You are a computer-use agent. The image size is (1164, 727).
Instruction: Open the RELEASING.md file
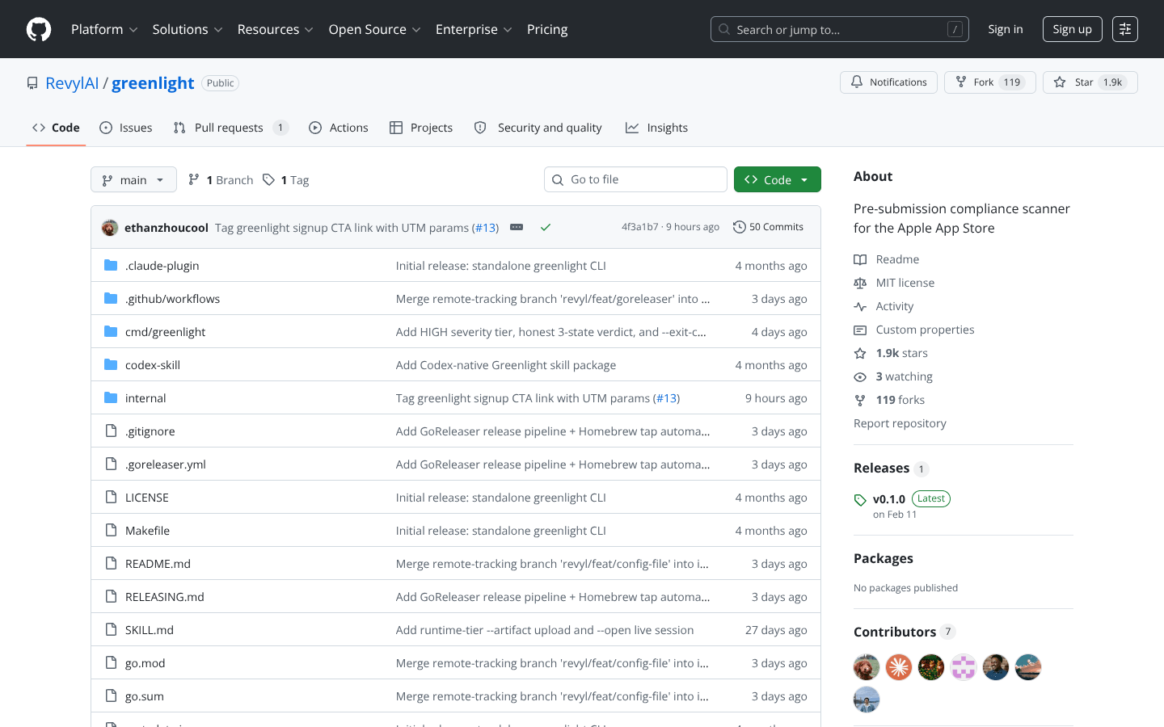(165, 596)
